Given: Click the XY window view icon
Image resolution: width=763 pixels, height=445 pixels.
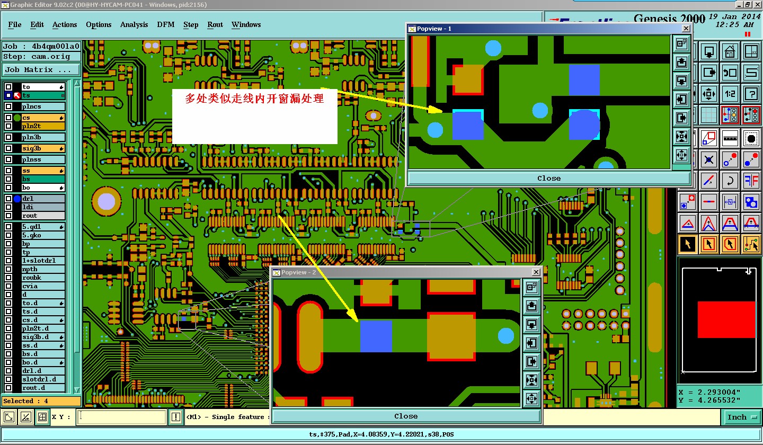Looking at the screenshot, I should (751, 52).
